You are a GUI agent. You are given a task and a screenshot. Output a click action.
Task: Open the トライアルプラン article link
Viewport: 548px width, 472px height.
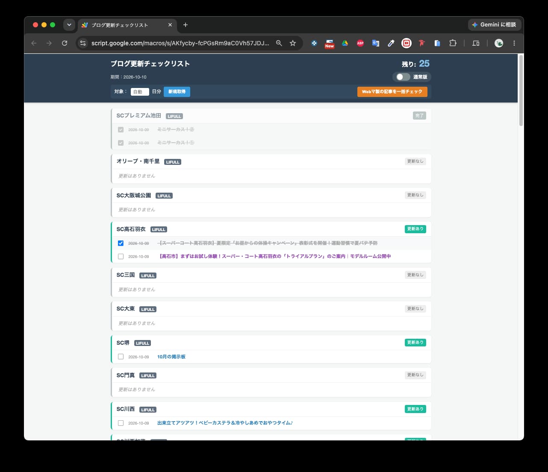(x=275, y=256)
